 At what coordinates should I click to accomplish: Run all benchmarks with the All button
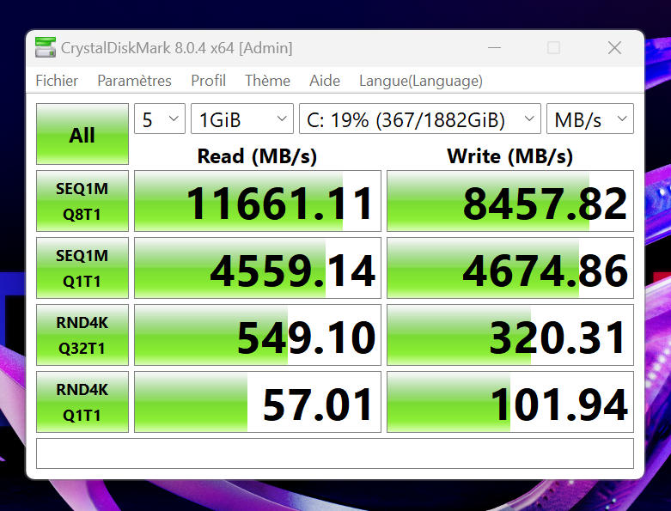pos(82,134)
